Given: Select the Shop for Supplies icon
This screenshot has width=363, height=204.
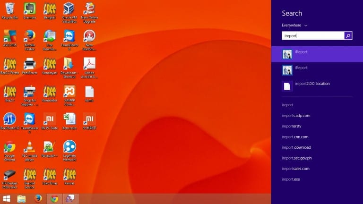Looking at the screenshot, I should [x=30, y=95].
